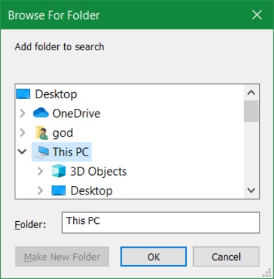
Task: Select the Desktop label under This PC
Action: tap(91, 190)
